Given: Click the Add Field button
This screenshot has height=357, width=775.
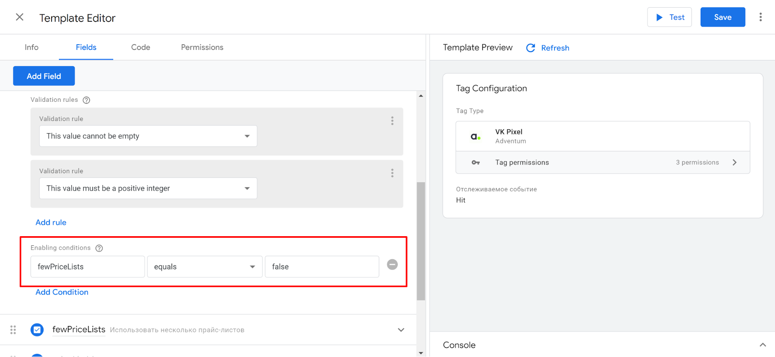Looking at the screenshot, I should [x=44, y=76].
